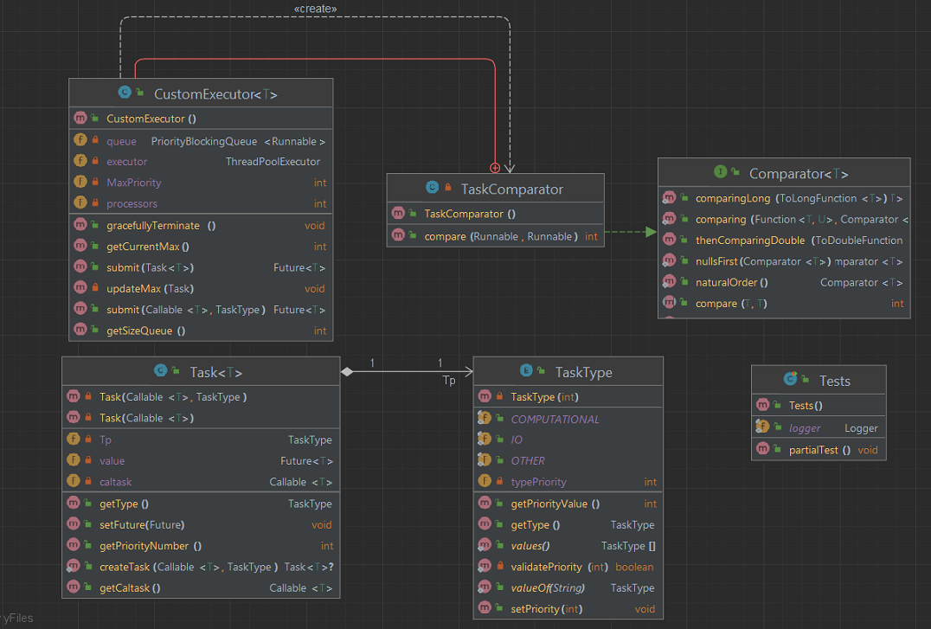Click the «create» dependency label
This screenshot has height=629, width=931.
[315, 9]
